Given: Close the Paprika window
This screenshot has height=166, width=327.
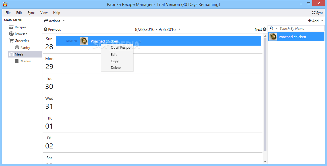Looking at the screenshot, I should pyautogui.click(x=318, y=3).
